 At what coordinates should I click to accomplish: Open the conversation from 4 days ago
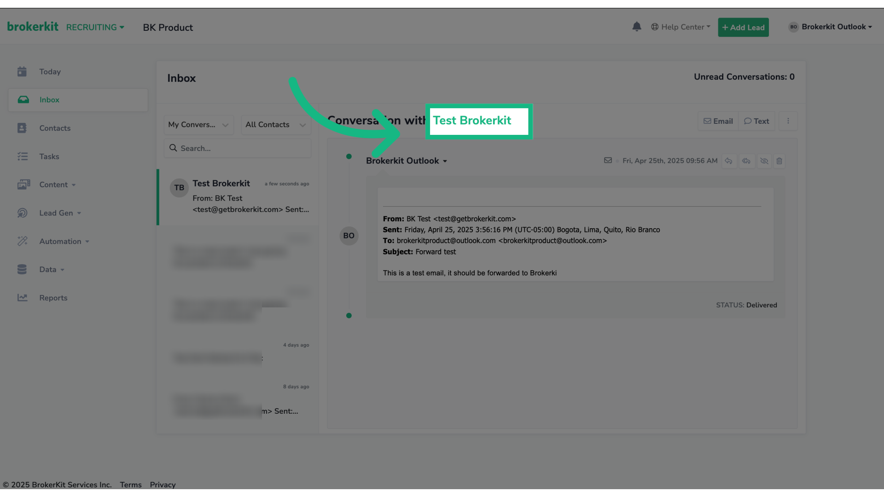point(238,352)
